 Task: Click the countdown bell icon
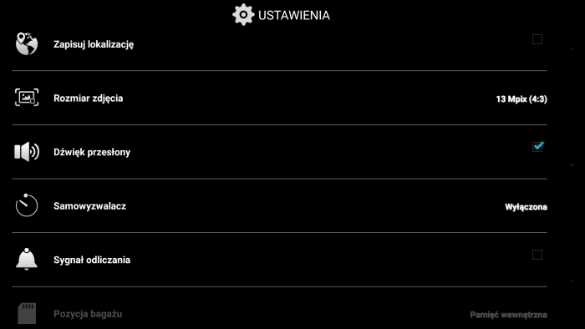(27, 259)
